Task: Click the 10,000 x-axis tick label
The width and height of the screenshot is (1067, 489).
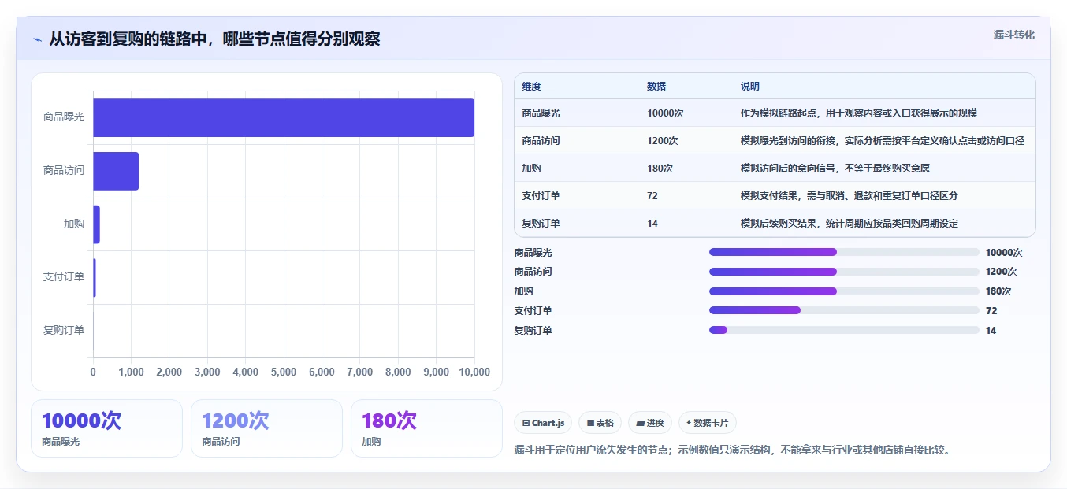Action: tap(473, 372)
